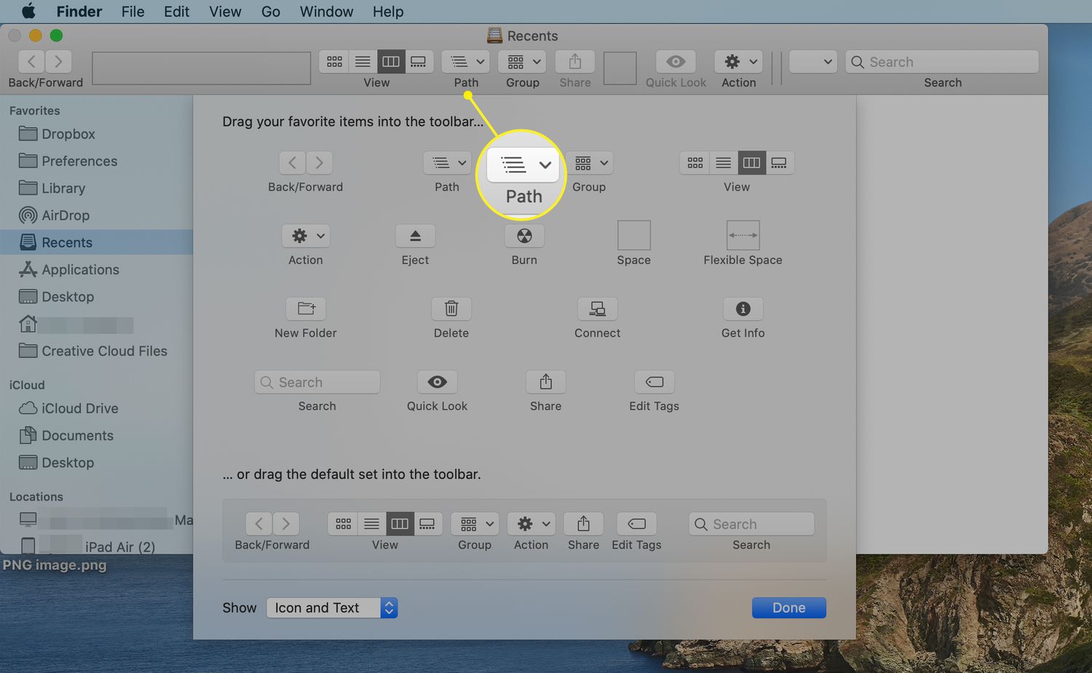The image size is (1092, 673).
Task: Click the Flexible Space item
Action: click(743, 236)
